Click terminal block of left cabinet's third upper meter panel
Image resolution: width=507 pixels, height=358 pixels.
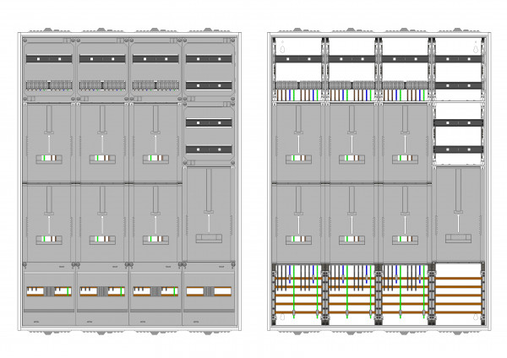point(155,159)
